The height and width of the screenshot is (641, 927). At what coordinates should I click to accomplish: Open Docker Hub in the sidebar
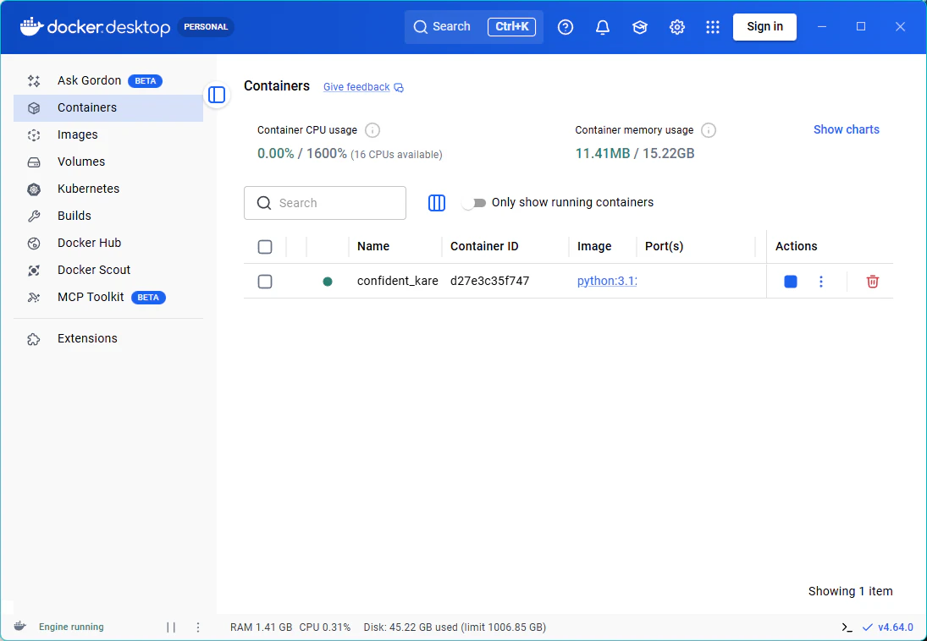click(108, 243)
